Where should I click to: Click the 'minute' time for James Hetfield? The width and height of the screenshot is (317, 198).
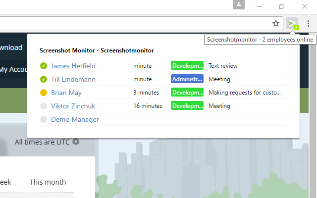[143, 66]
